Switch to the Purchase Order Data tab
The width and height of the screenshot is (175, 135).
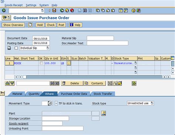pyautogui.click(x=74, y=94)
